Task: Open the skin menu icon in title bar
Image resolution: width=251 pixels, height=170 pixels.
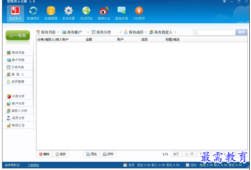Action: pyautogui.click(x=225, y=1)
